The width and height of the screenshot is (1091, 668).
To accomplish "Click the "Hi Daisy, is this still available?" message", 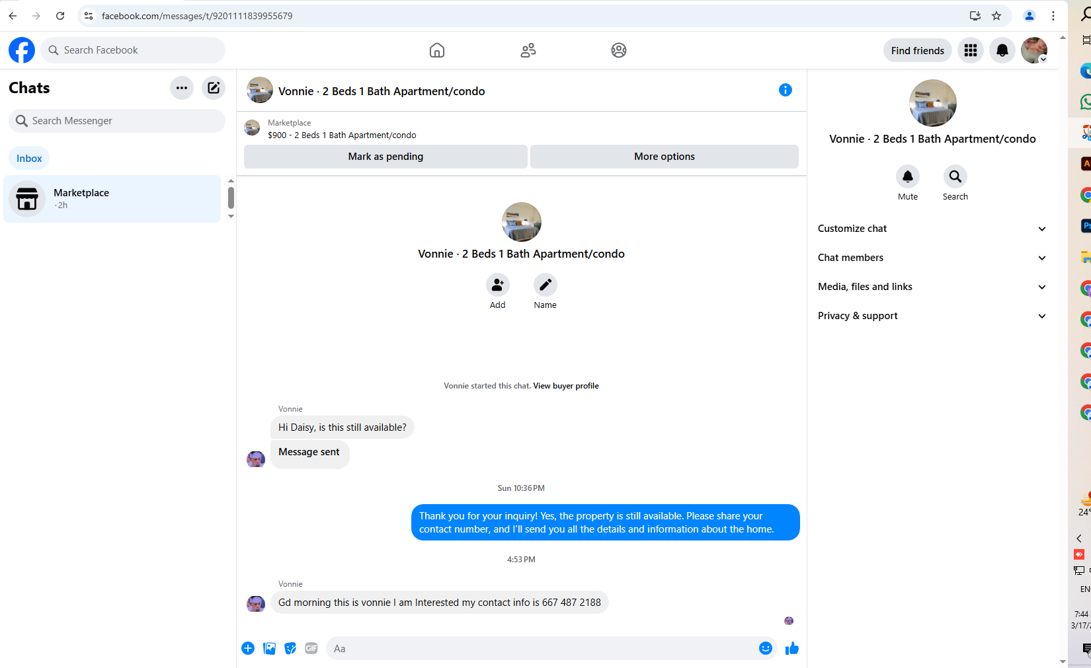I will click(343, 427).
